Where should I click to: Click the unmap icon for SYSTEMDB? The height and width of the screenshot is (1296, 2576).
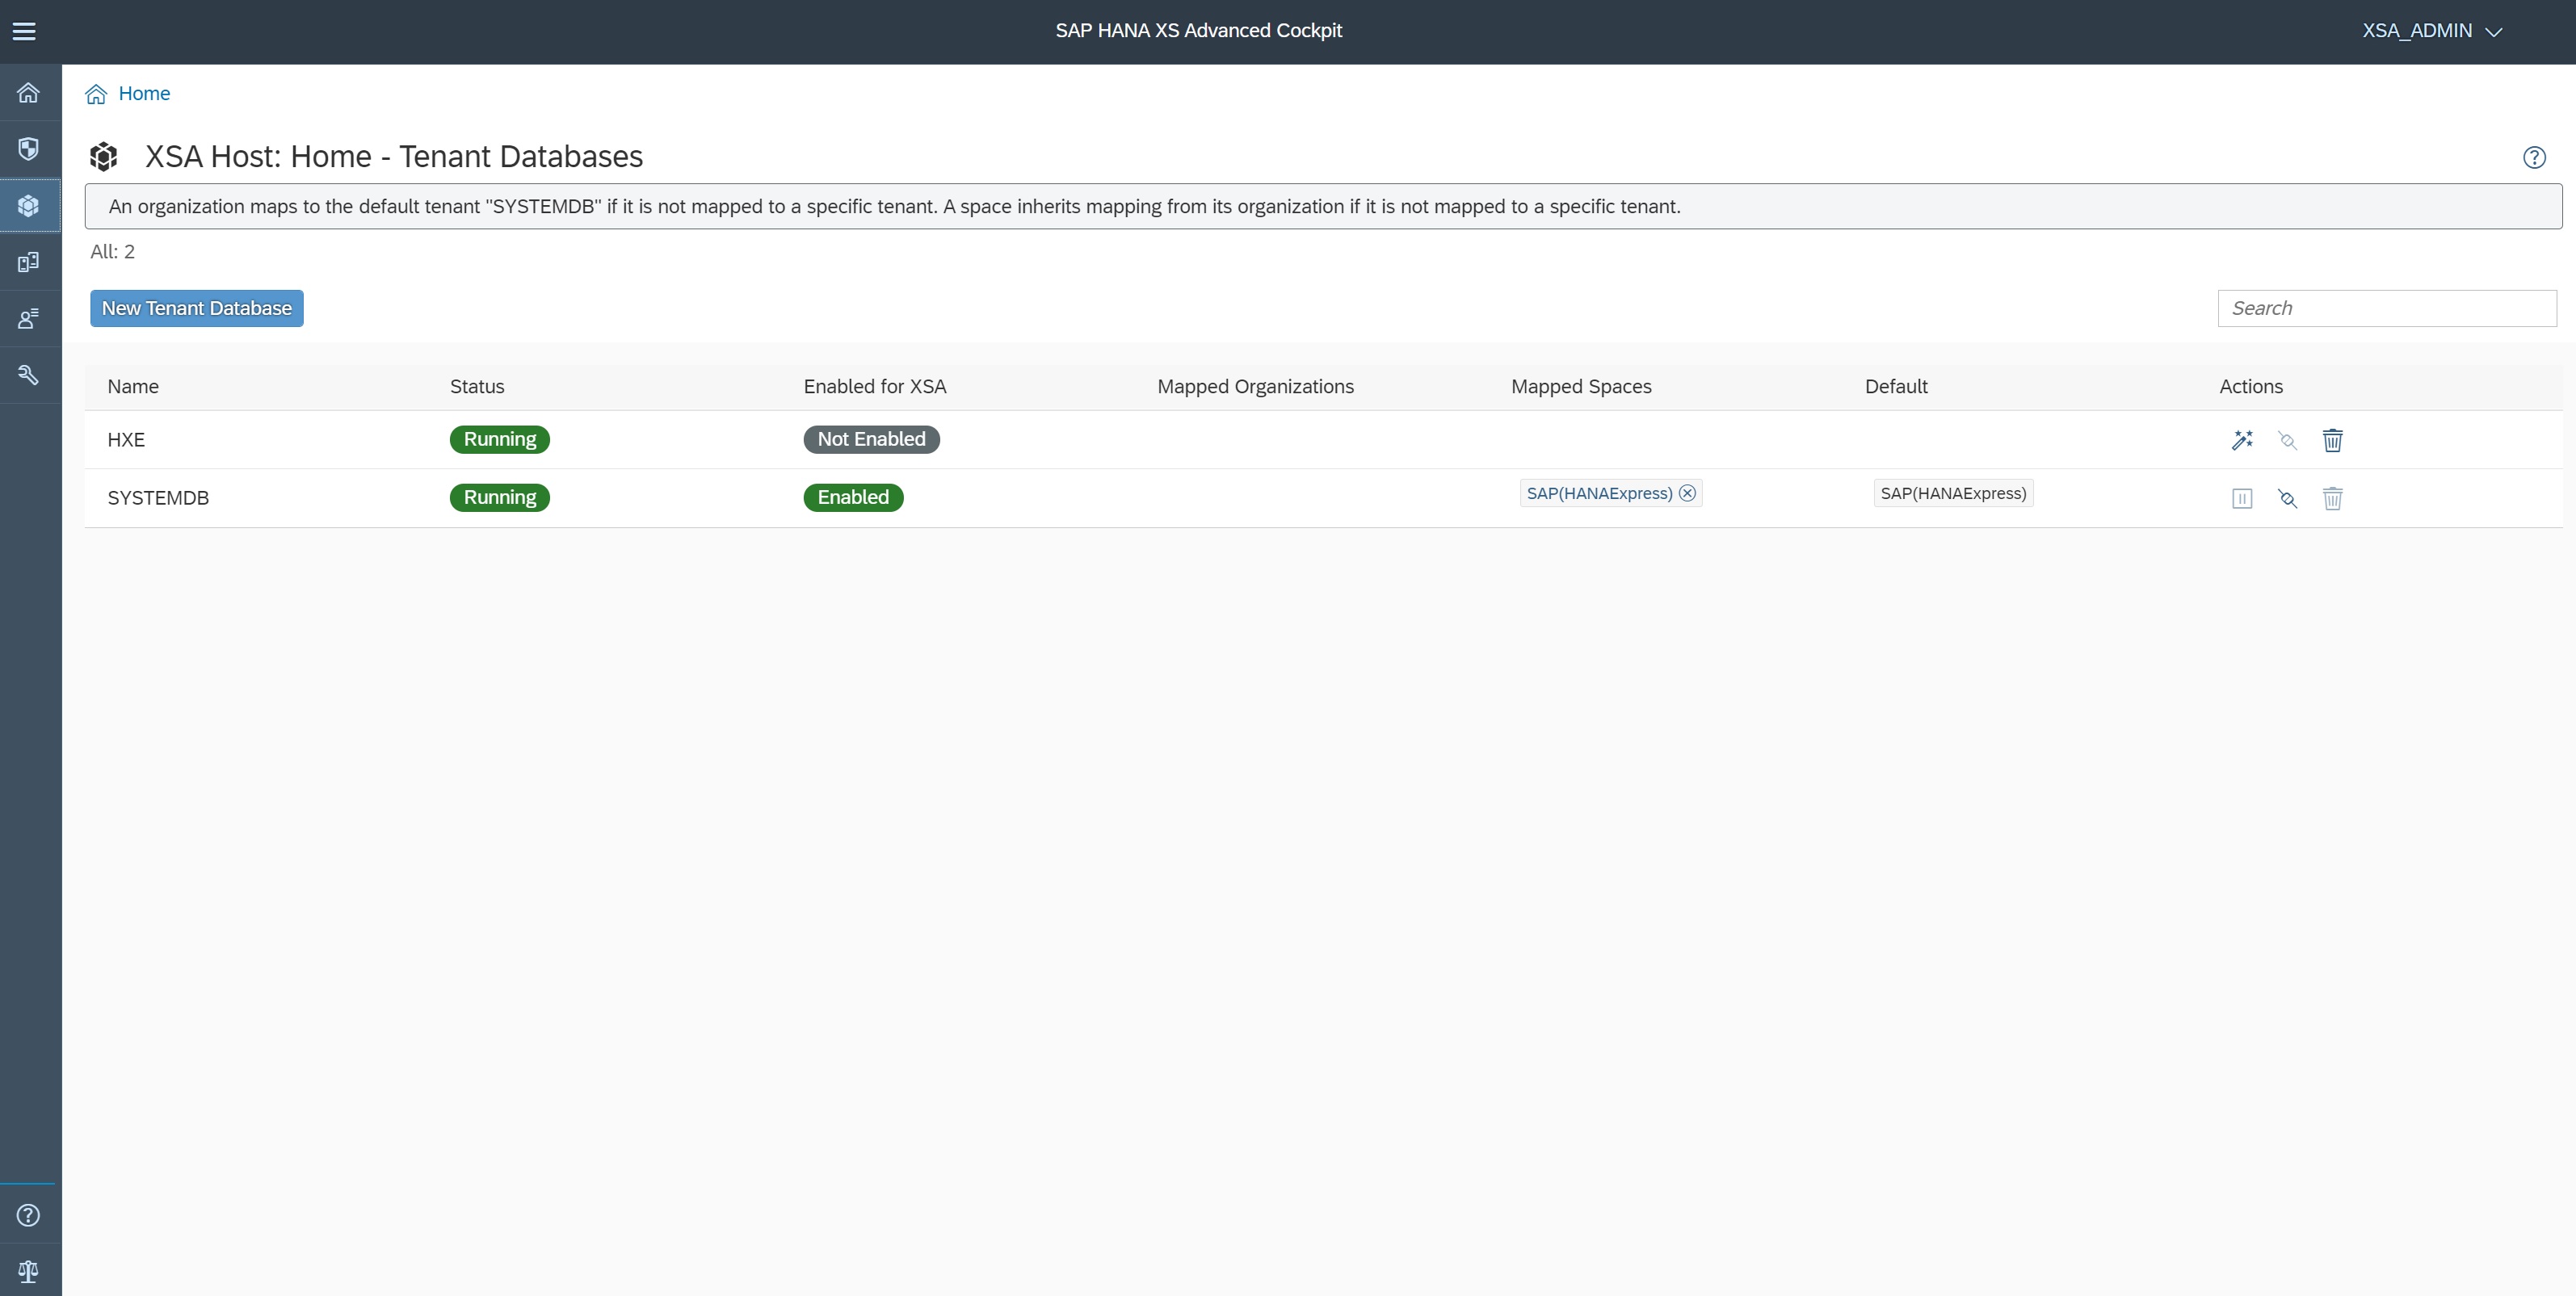click(2287, 498)
